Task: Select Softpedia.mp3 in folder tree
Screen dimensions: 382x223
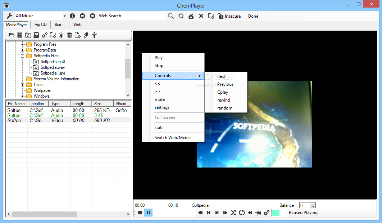Action: coord(53,62)
